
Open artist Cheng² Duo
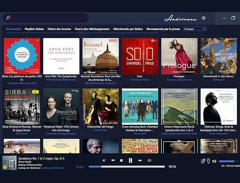coord(100,130)
